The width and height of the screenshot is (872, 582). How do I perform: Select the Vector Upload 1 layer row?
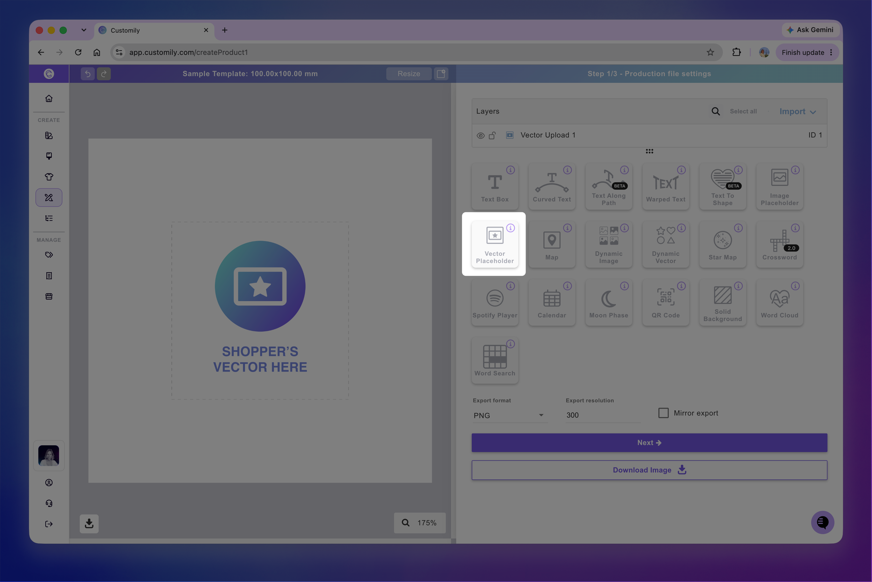pos(649,135)
